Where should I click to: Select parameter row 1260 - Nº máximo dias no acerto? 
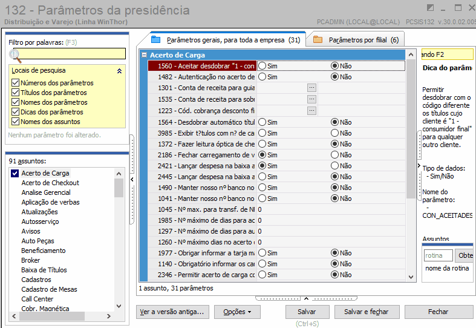[203, 242]
